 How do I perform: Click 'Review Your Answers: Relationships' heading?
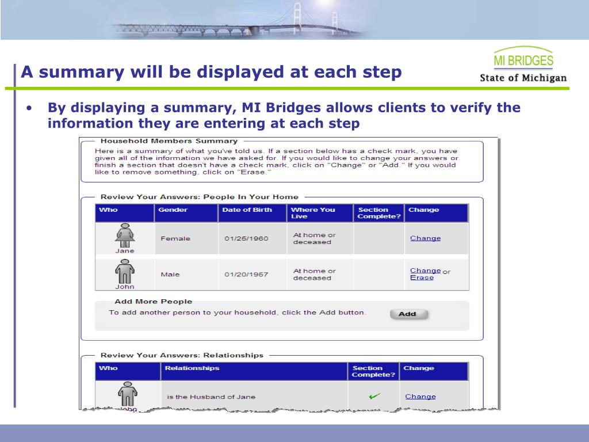coord(182,355)
